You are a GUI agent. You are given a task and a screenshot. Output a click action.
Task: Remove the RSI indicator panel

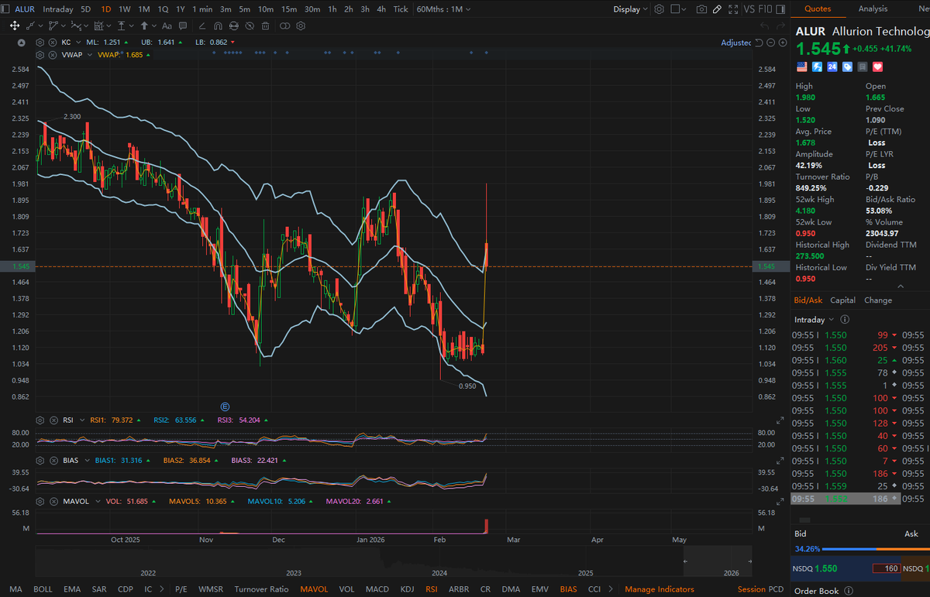pos(52,420)
